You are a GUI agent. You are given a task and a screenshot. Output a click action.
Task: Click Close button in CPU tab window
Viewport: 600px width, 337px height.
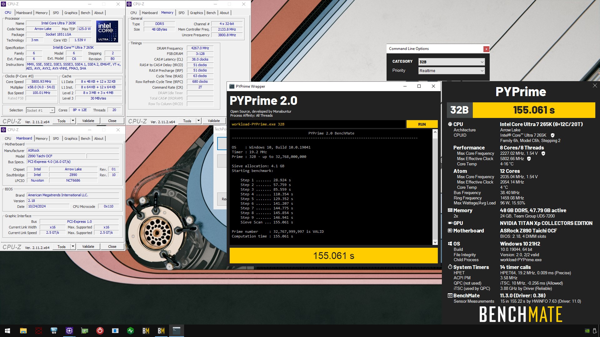click(112, 121)
